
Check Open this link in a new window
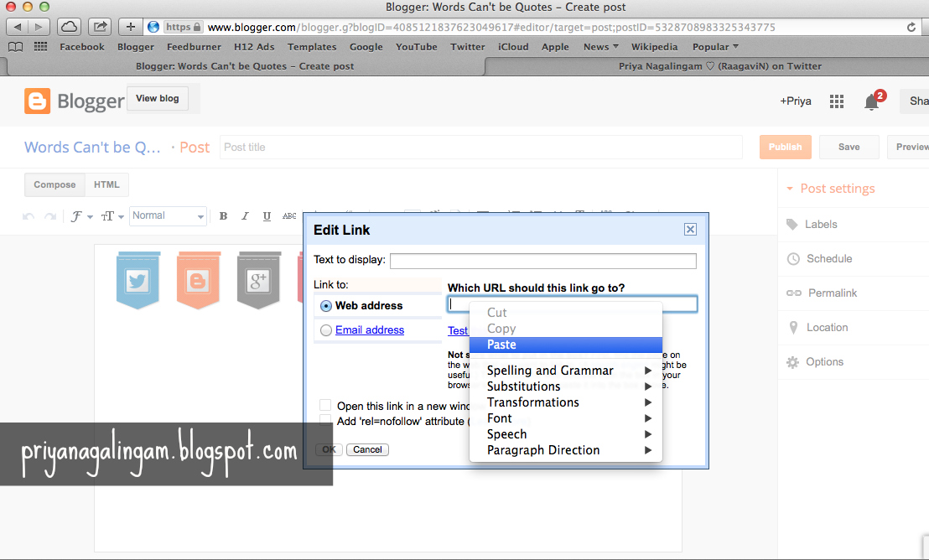[x=325, y=406]
